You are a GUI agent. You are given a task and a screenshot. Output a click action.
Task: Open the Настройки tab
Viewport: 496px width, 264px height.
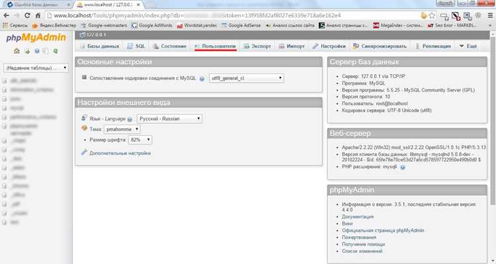(x=329, y=46)
